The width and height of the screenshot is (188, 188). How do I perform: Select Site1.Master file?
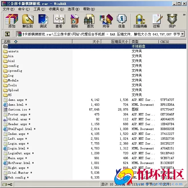point(18,173)
